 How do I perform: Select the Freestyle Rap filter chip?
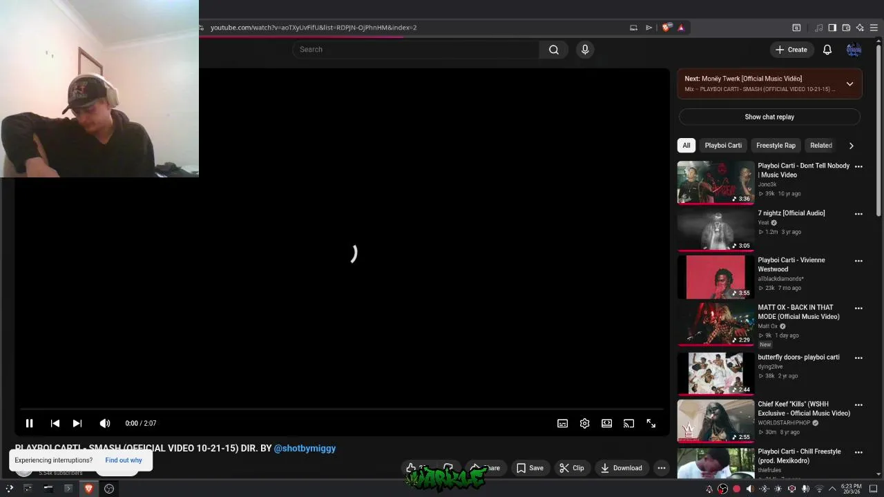click(776, 145)
